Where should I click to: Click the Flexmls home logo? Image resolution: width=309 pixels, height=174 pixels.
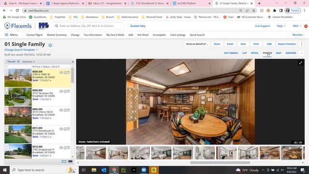point(18,26)
